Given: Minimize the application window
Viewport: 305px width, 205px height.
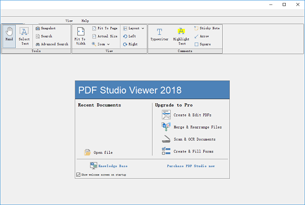Looking at the screenshot, I should tap(271, 5).
